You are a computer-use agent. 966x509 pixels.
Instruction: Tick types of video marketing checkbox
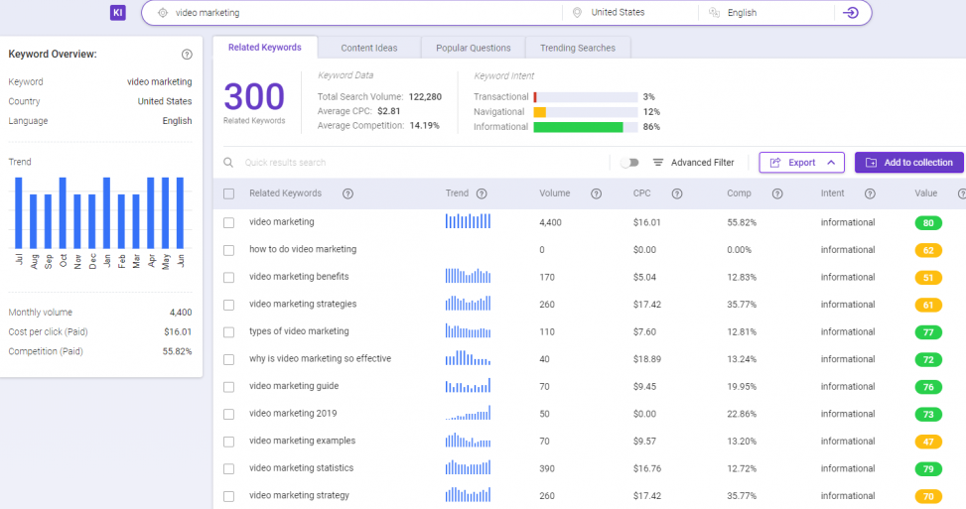pos(229,332)
